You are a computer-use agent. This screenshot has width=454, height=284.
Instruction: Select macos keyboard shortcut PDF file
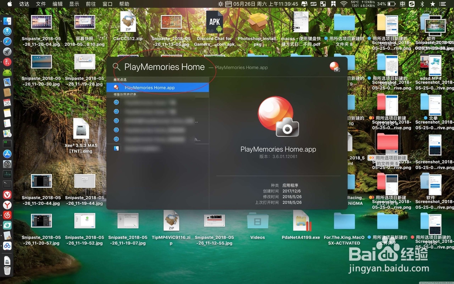pyautogui.click(x=301, y=22)
